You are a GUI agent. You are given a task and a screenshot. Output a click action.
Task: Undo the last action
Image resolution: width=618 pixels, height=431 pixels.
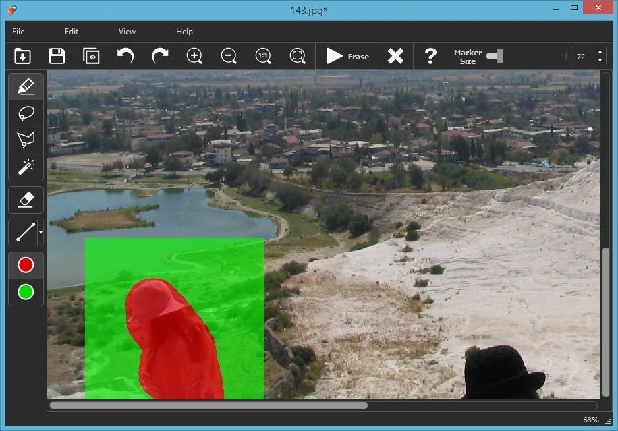coord(125,56)
